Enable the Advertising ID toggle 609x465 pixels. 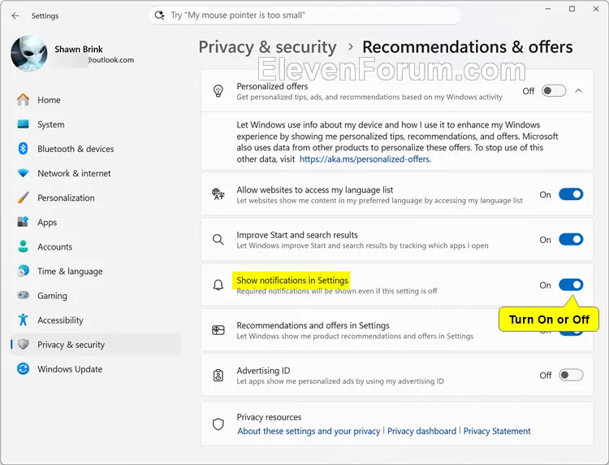(x=571, y=376)
